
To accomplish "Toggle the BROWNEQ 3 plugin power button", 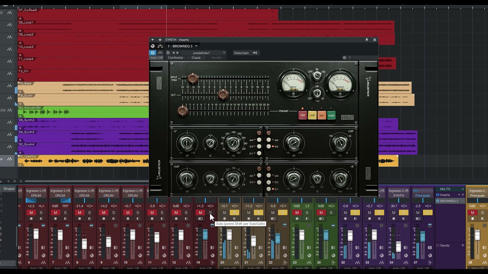I will point(152,53).
